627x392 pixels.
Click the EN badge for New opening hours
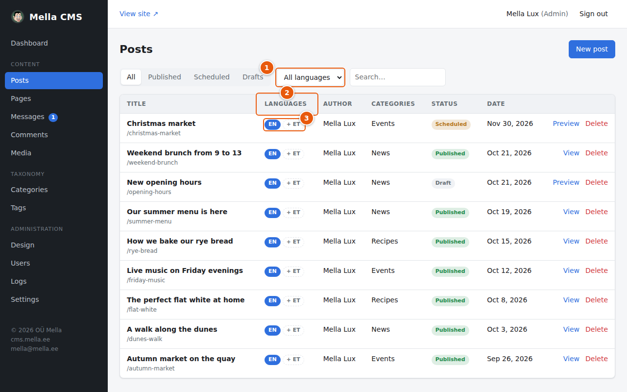(272, 183)
